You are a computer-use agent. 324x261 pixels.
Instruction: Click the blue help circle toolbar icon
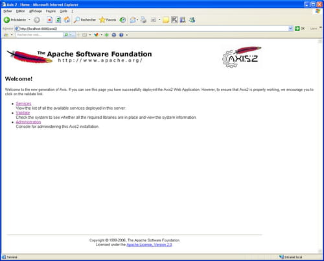pyautogui.click(x=121, y=35)
